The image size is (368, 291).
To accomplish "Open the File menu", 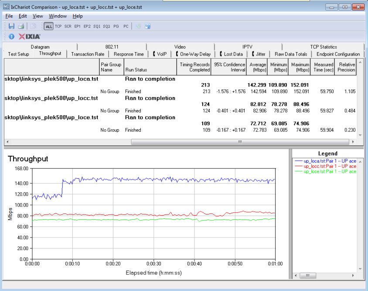I will point(9,16).
